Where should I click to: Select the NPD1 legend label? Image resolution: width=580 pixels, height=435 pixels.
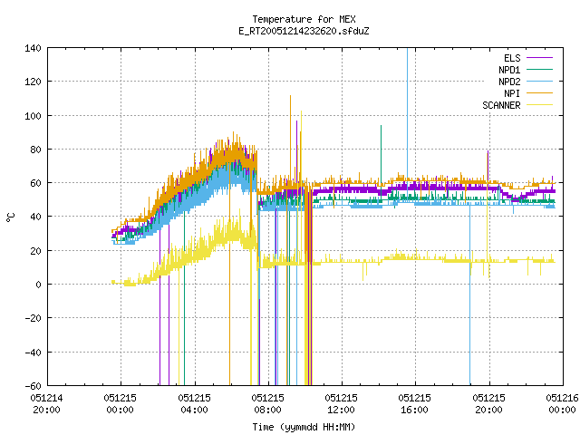pos(509,70)
